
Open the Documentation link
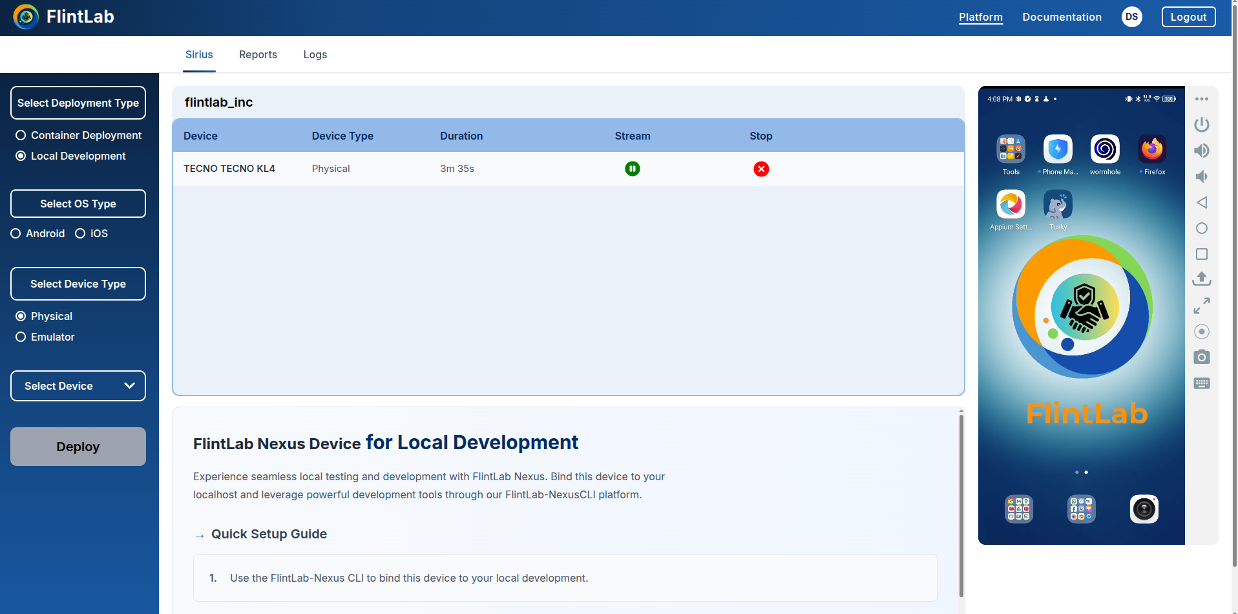coord(1062,17)
